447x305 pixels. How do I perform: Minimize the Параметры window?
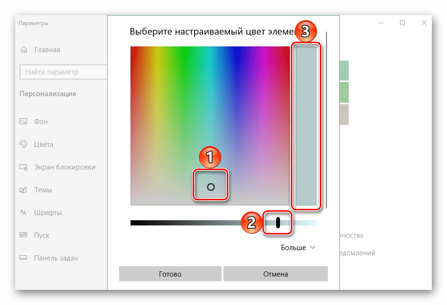381,23
